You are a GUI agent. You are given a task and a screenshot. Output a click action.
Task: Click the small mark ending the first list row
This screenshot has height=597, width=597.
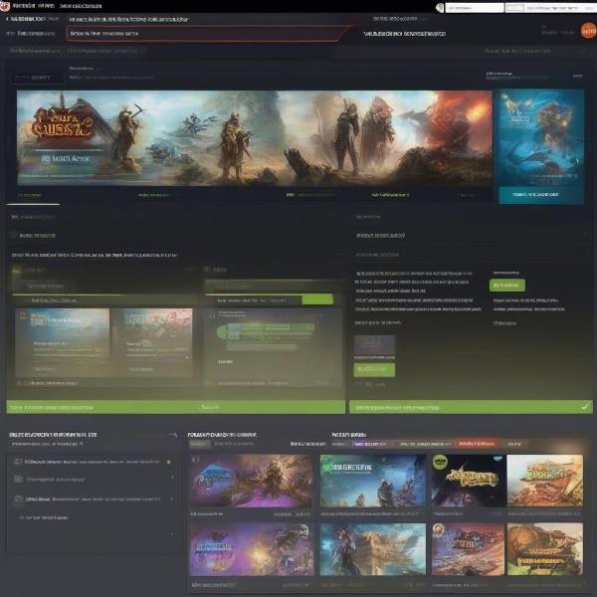pos(169,463)
